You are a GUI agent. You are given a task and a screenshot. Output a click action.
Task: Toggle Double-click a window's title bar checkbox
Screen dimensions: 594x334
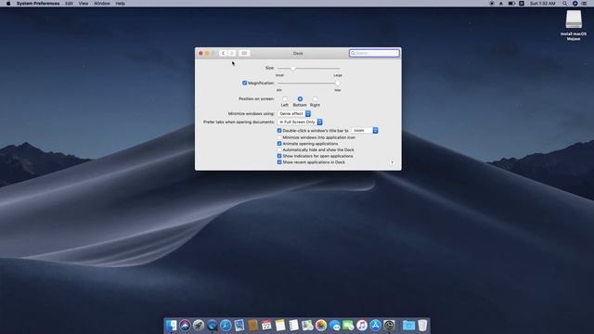pos(279,131)
